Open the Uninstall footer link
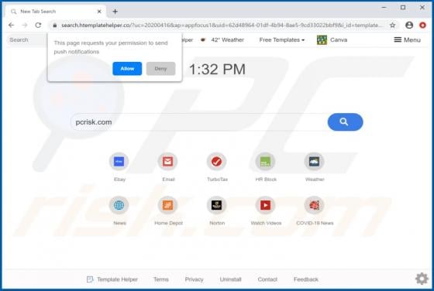Screen dimensions: 434x291 (230, 279)
